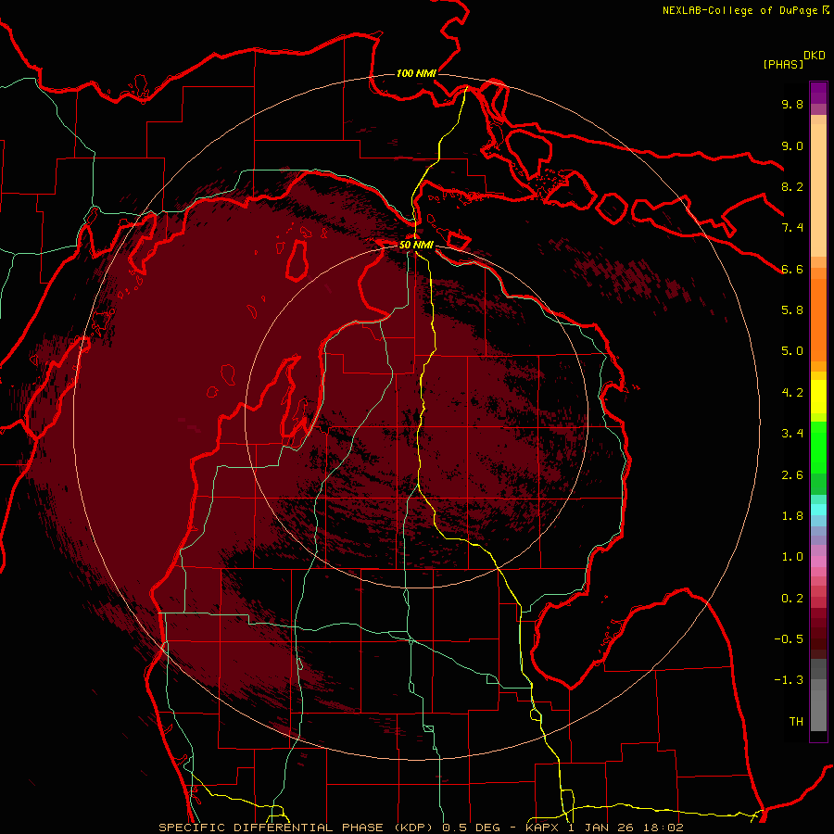Screen dimensions: 834x834
Task: Pick the yellow color bar segment
Action: pos(818,397)
